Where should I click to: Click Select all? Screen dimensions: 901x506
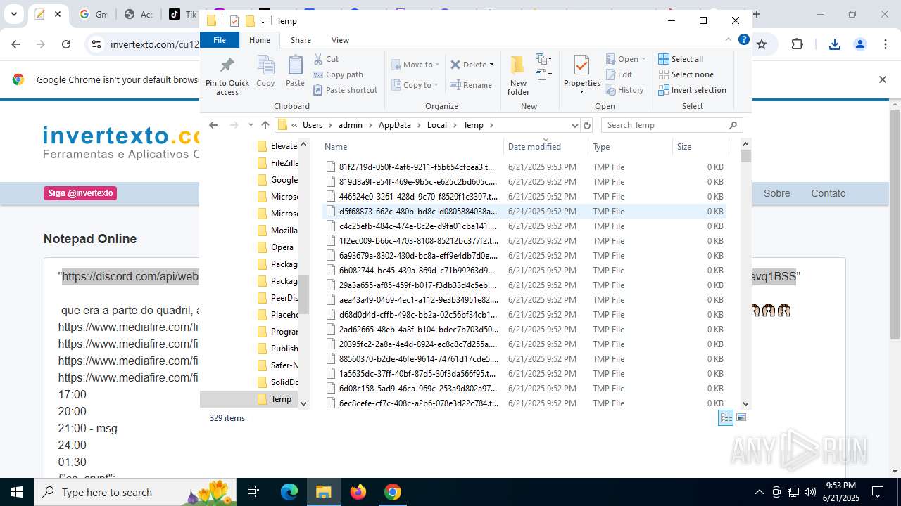pyautogui.click(x=681, y=59)
